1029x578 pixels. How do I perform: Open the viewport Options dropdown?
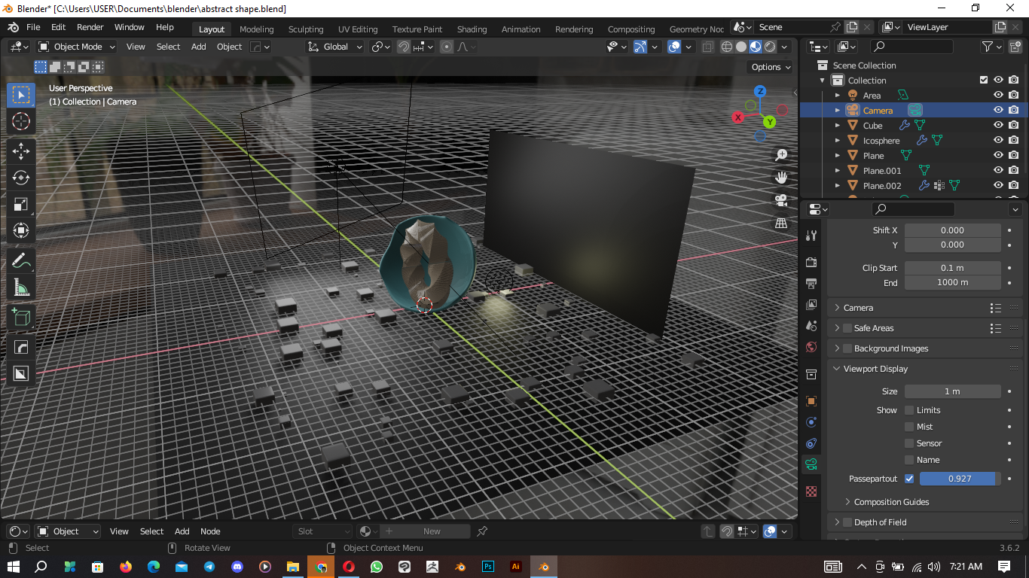[771, 67]
